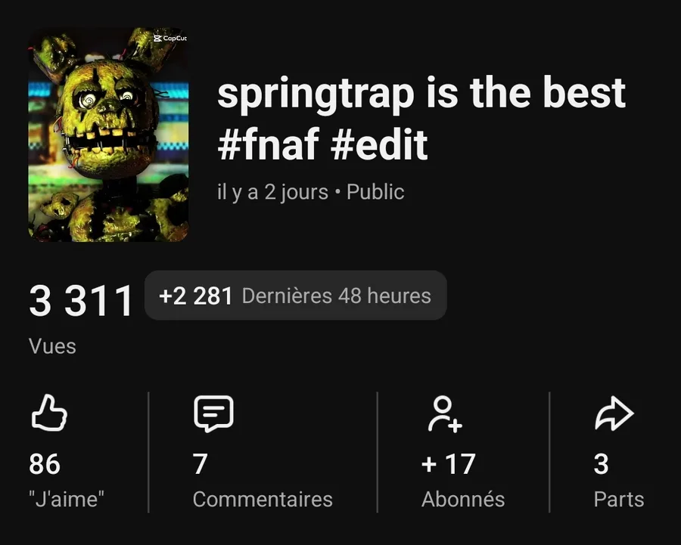Tap the #fnaf hashtag

[268, 144]
